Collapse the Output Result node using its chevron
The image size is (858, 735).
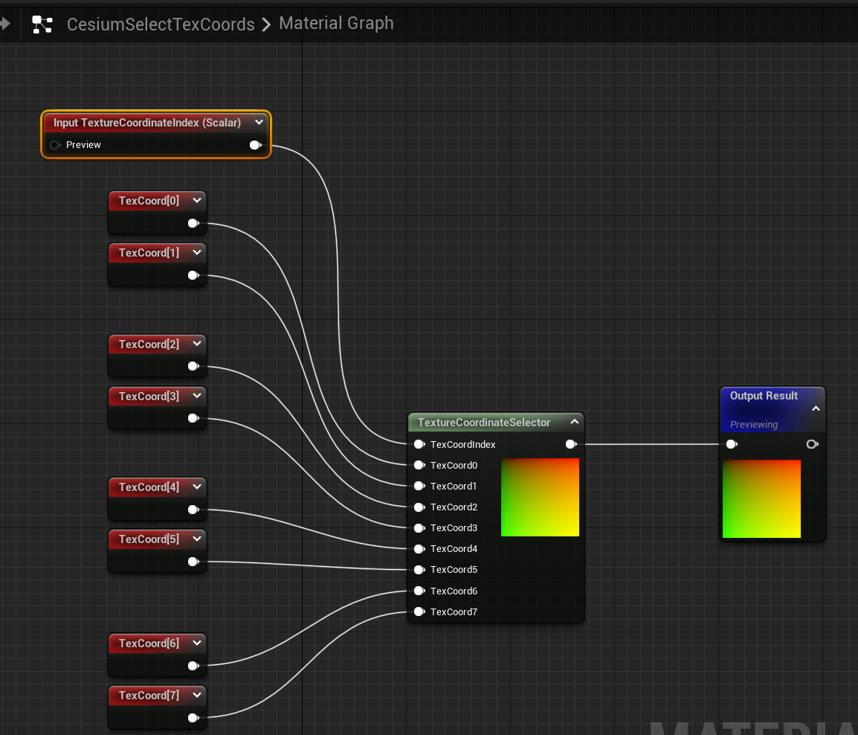click(x=816, y=408)
